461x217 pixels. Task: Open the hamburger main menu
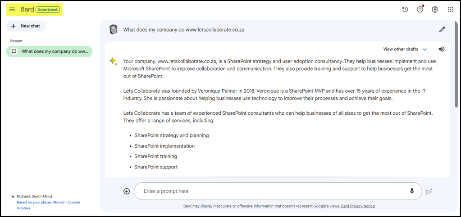pos(12,9)
